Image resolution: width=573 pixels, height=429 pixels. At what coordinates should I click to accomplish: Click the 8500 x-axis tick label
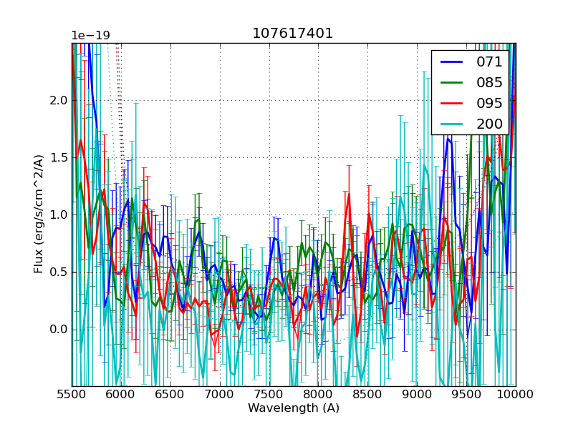[367, 394]
